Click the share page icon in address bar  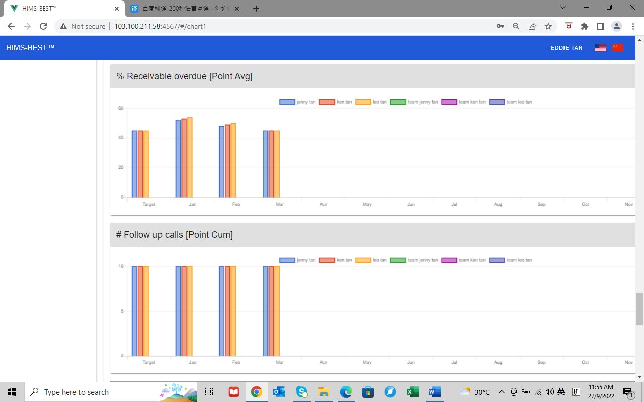coord(532,26)
